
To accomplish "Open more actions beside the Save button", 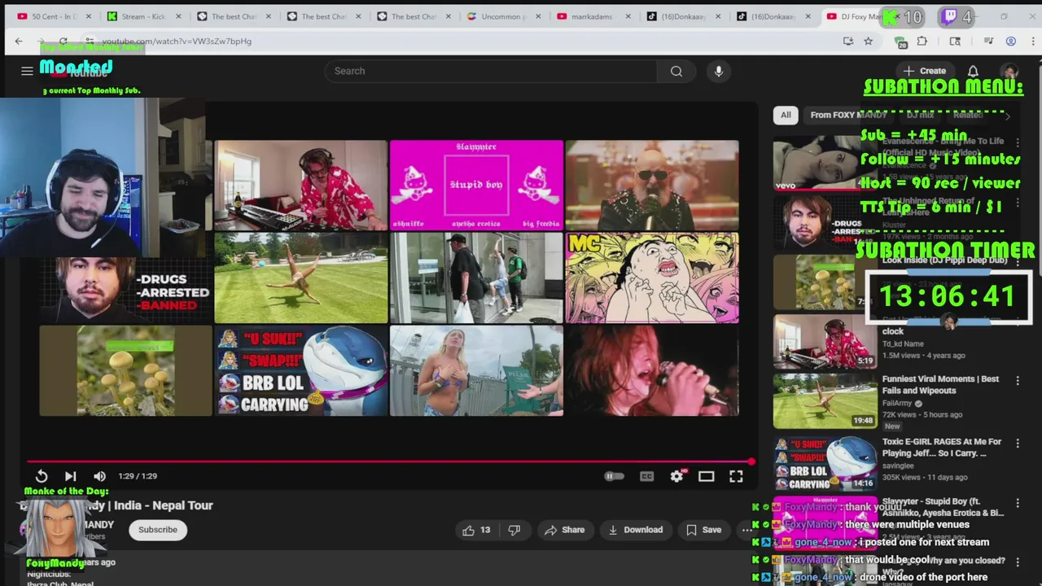I will click(746, 530).
